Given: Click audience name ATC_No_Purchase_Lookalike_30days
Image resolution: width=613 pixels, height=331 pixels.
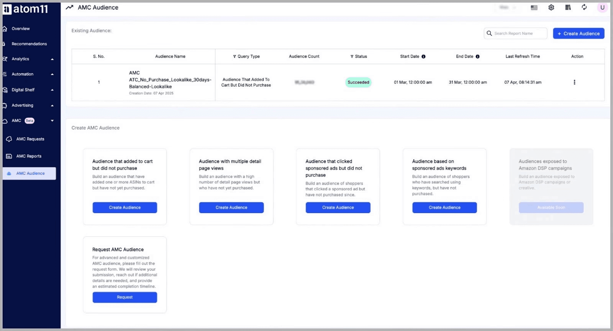Looking at the screenshot, I should (x=170, y=80).
